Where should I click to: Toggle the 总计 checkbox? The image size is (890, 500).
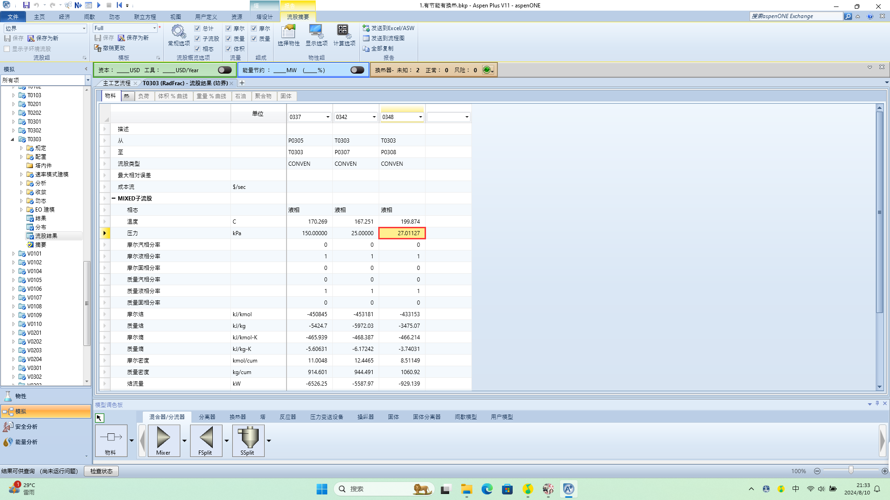click(x=197, y=28)
